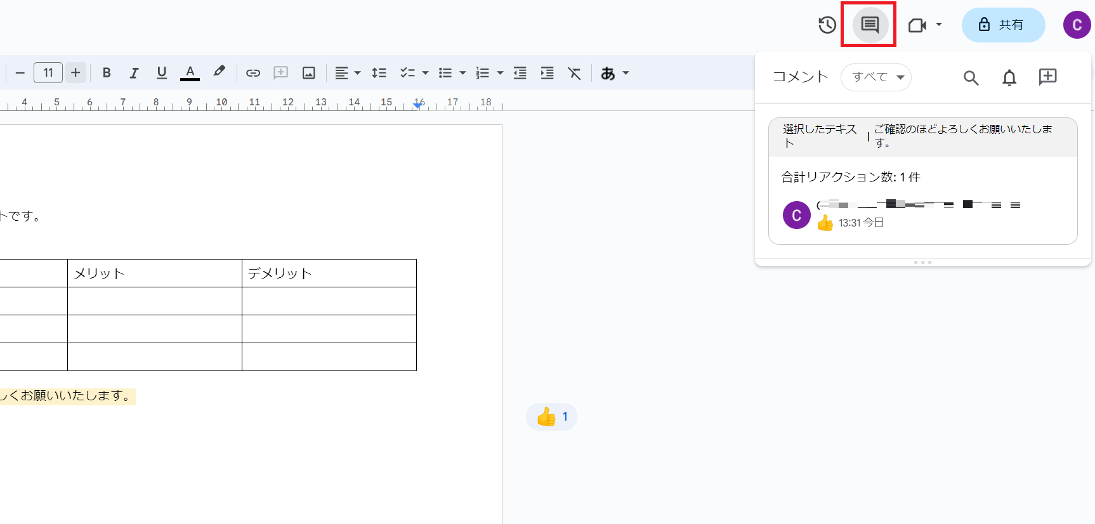Click the insert link icon
1095x524 pixels.
[x=253, y=73]
